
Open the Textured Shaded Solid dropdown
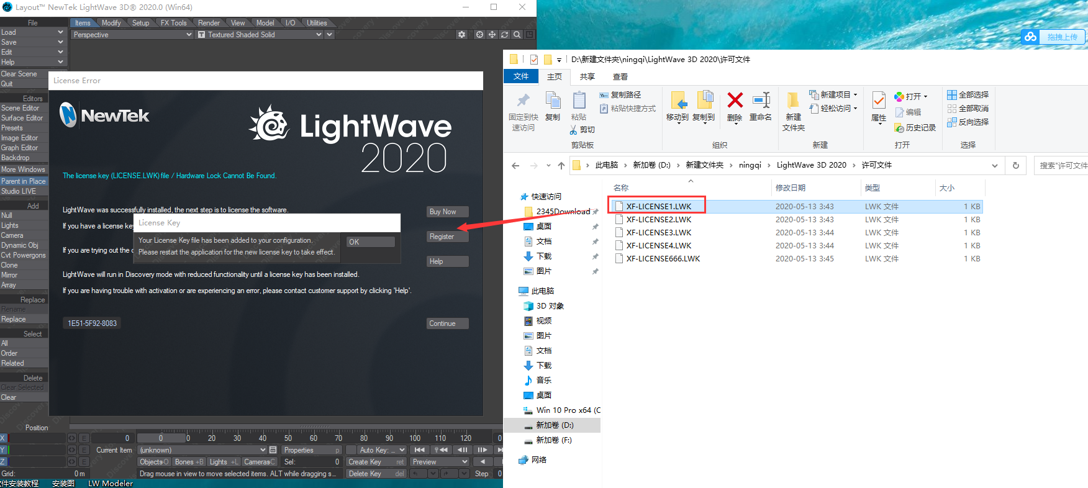(260, 35)
